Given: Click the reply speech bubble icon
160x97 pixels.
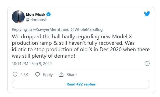Looking at the screenshot, I should tap(38, 74).
